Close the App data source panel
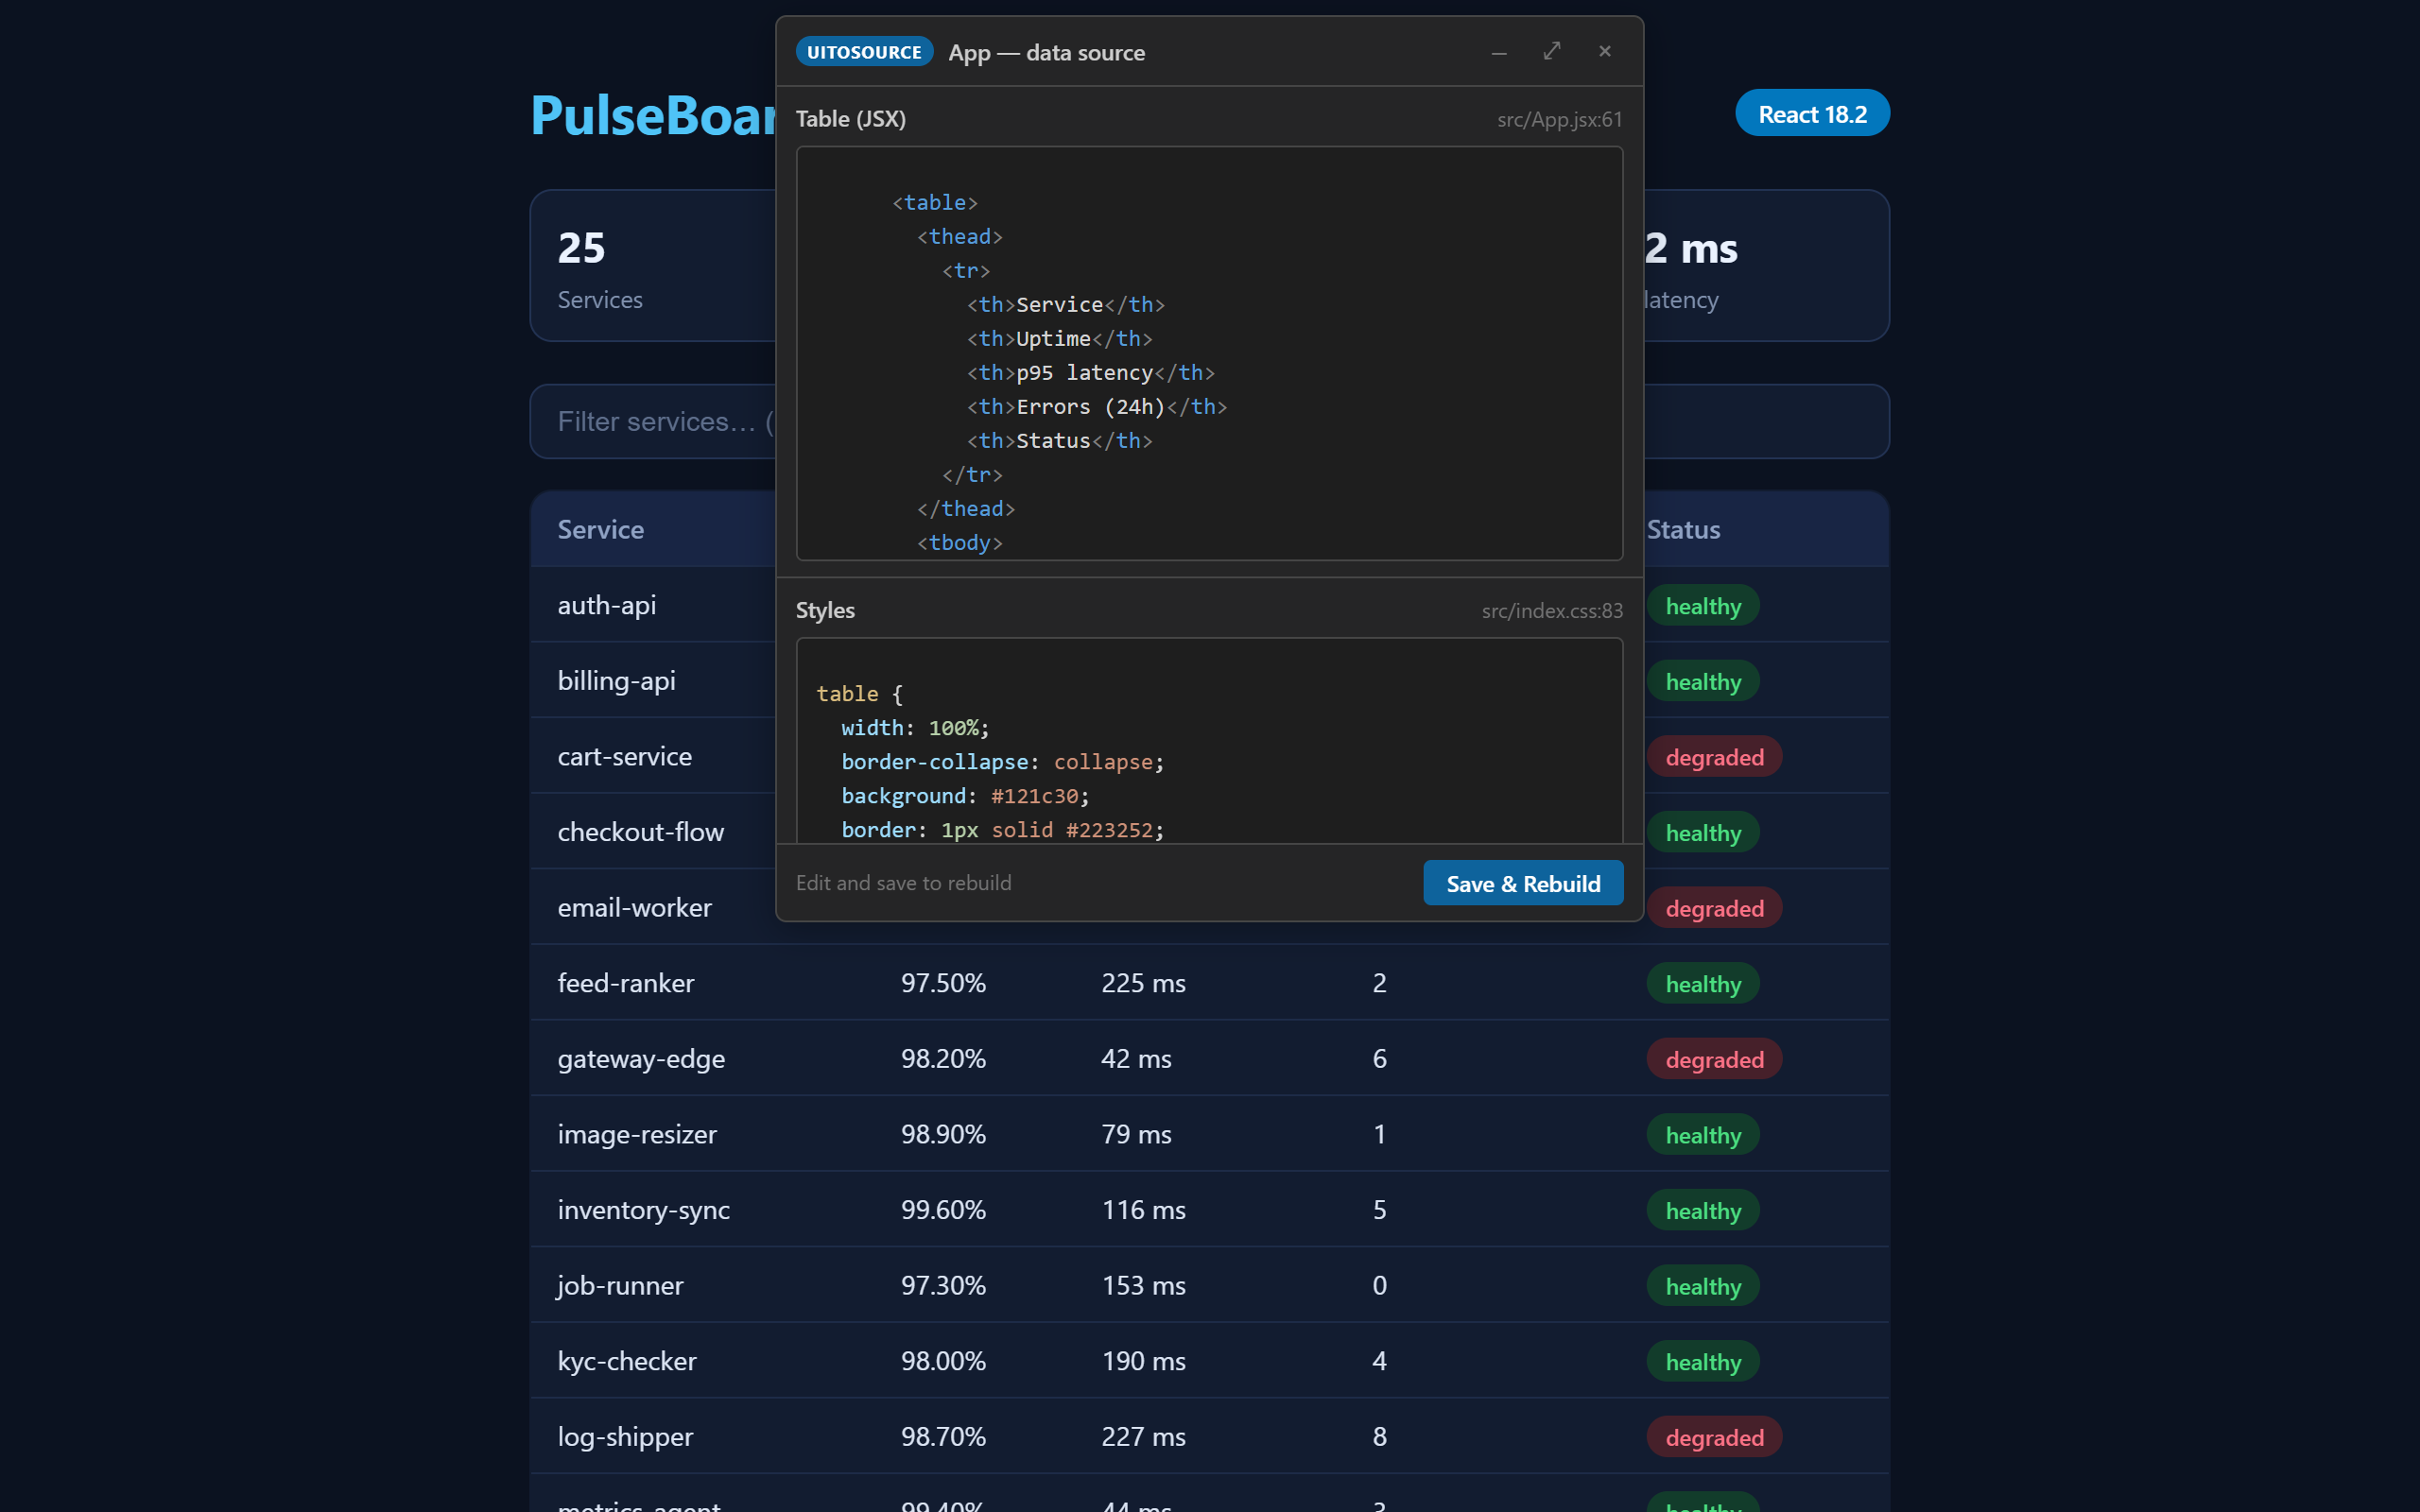The width and height of the screenshot is (2420, 1512). [x=1605, y=51]
